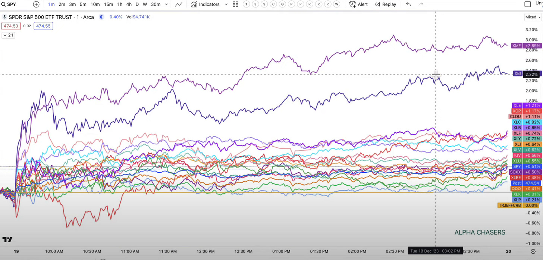
Task: Click the quick-access circle labeled C
Action: click(x=273, y=4)
